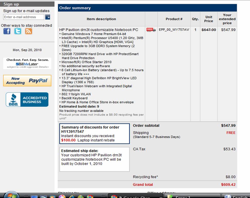Click the 'Item description' column header
This screenshot has height=198, width=250.
click(x=101, y=19)
